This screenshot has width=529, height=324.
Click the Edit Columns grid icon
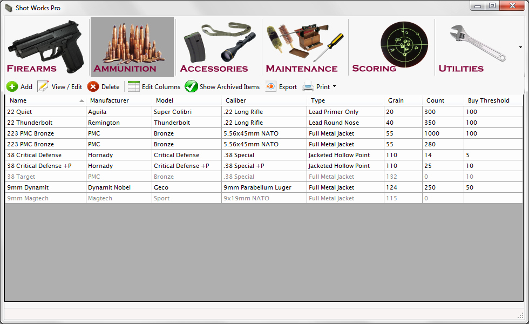point(134,87)
